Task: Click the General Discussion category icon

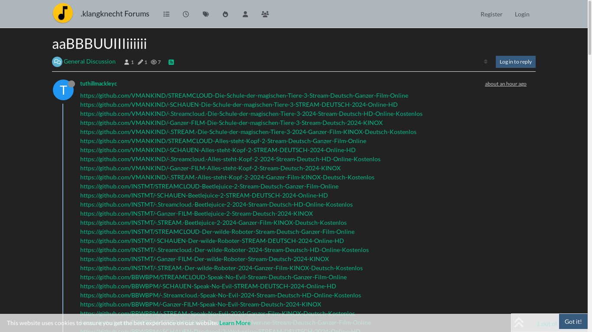Action: [x=57, y=62]
